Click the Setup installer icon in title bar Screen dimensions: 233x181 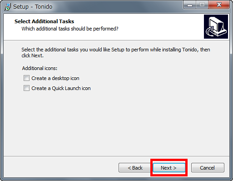(x=7, y=7)
